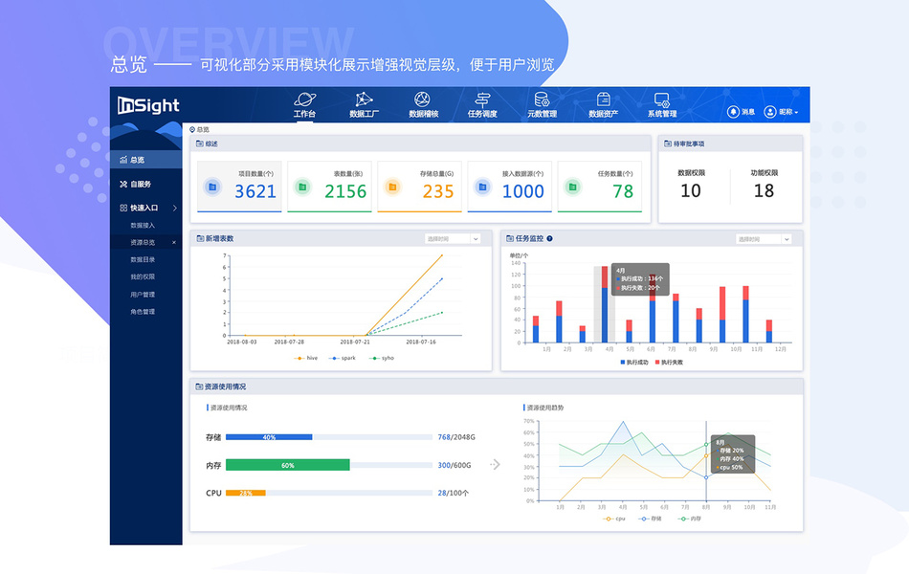Switch to the 自服务 sidebar menu item

[142, 184]
